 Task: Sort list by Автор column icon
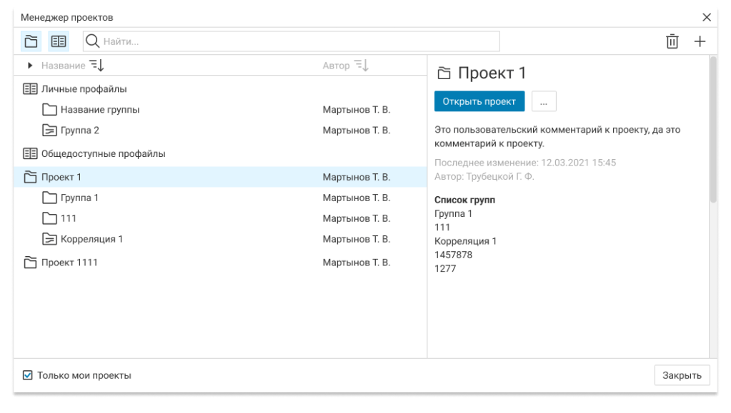(x=362, y=66)
